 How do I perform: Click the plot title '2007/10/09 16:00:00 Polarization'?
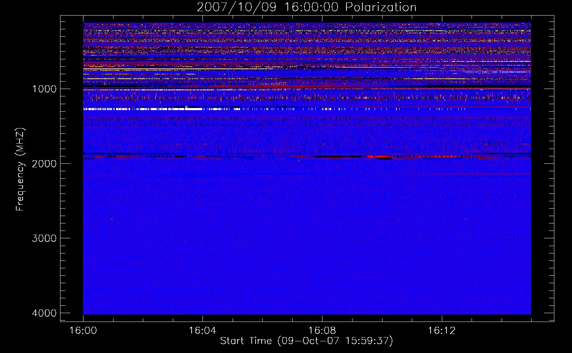[307, 7]
